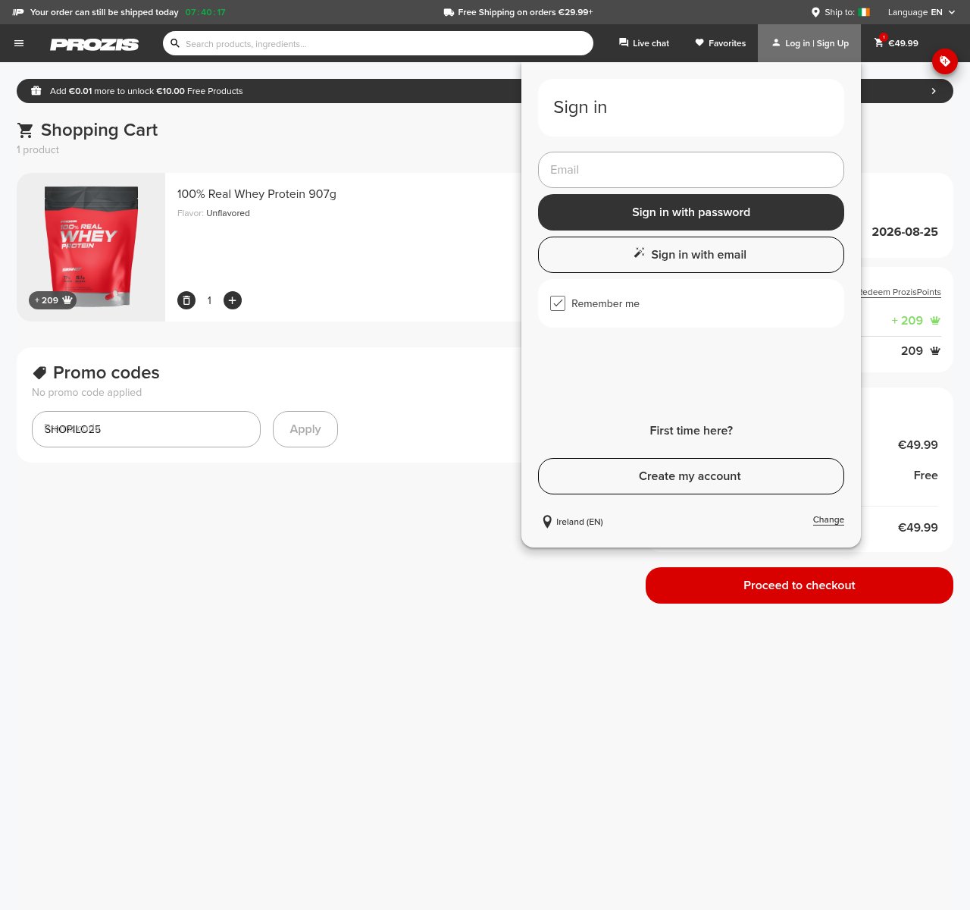Click the Email field in sign in

pos(691,170)
